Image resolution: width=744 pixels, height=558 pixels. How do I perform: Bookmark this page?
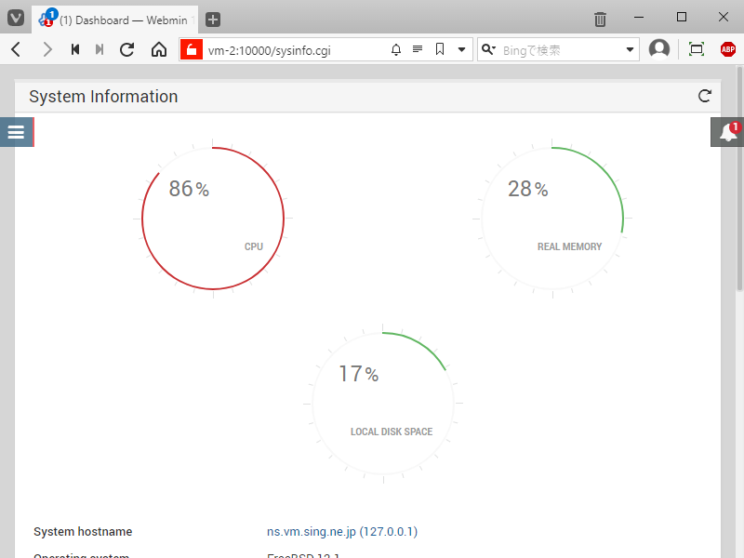(x=440, y=49)
